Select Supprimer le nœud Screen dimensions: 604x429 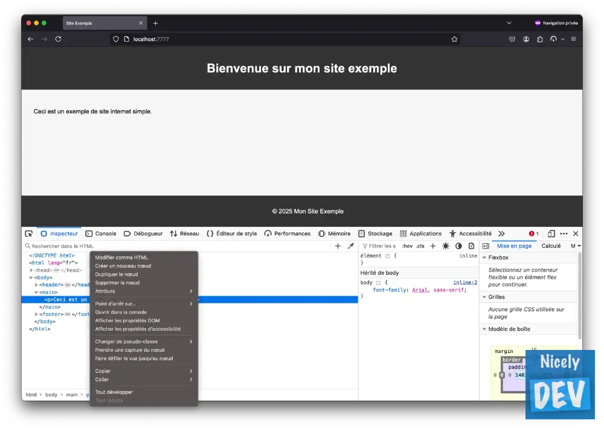click(144, 283)
